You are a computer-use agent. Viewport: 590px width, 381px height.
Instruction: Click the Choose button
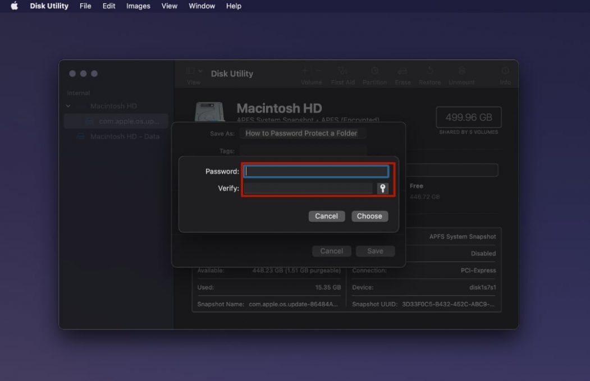point(369,216)
